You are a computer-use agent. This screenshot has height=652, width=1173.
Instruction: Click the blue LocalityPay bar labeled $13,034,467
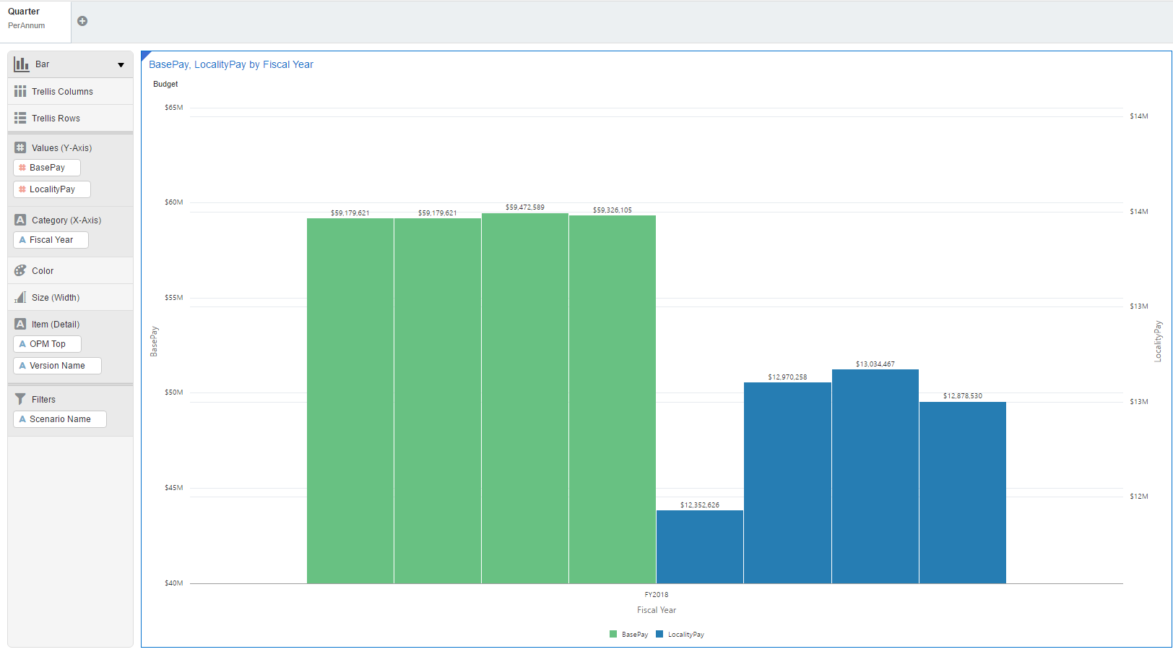point(875,476)
